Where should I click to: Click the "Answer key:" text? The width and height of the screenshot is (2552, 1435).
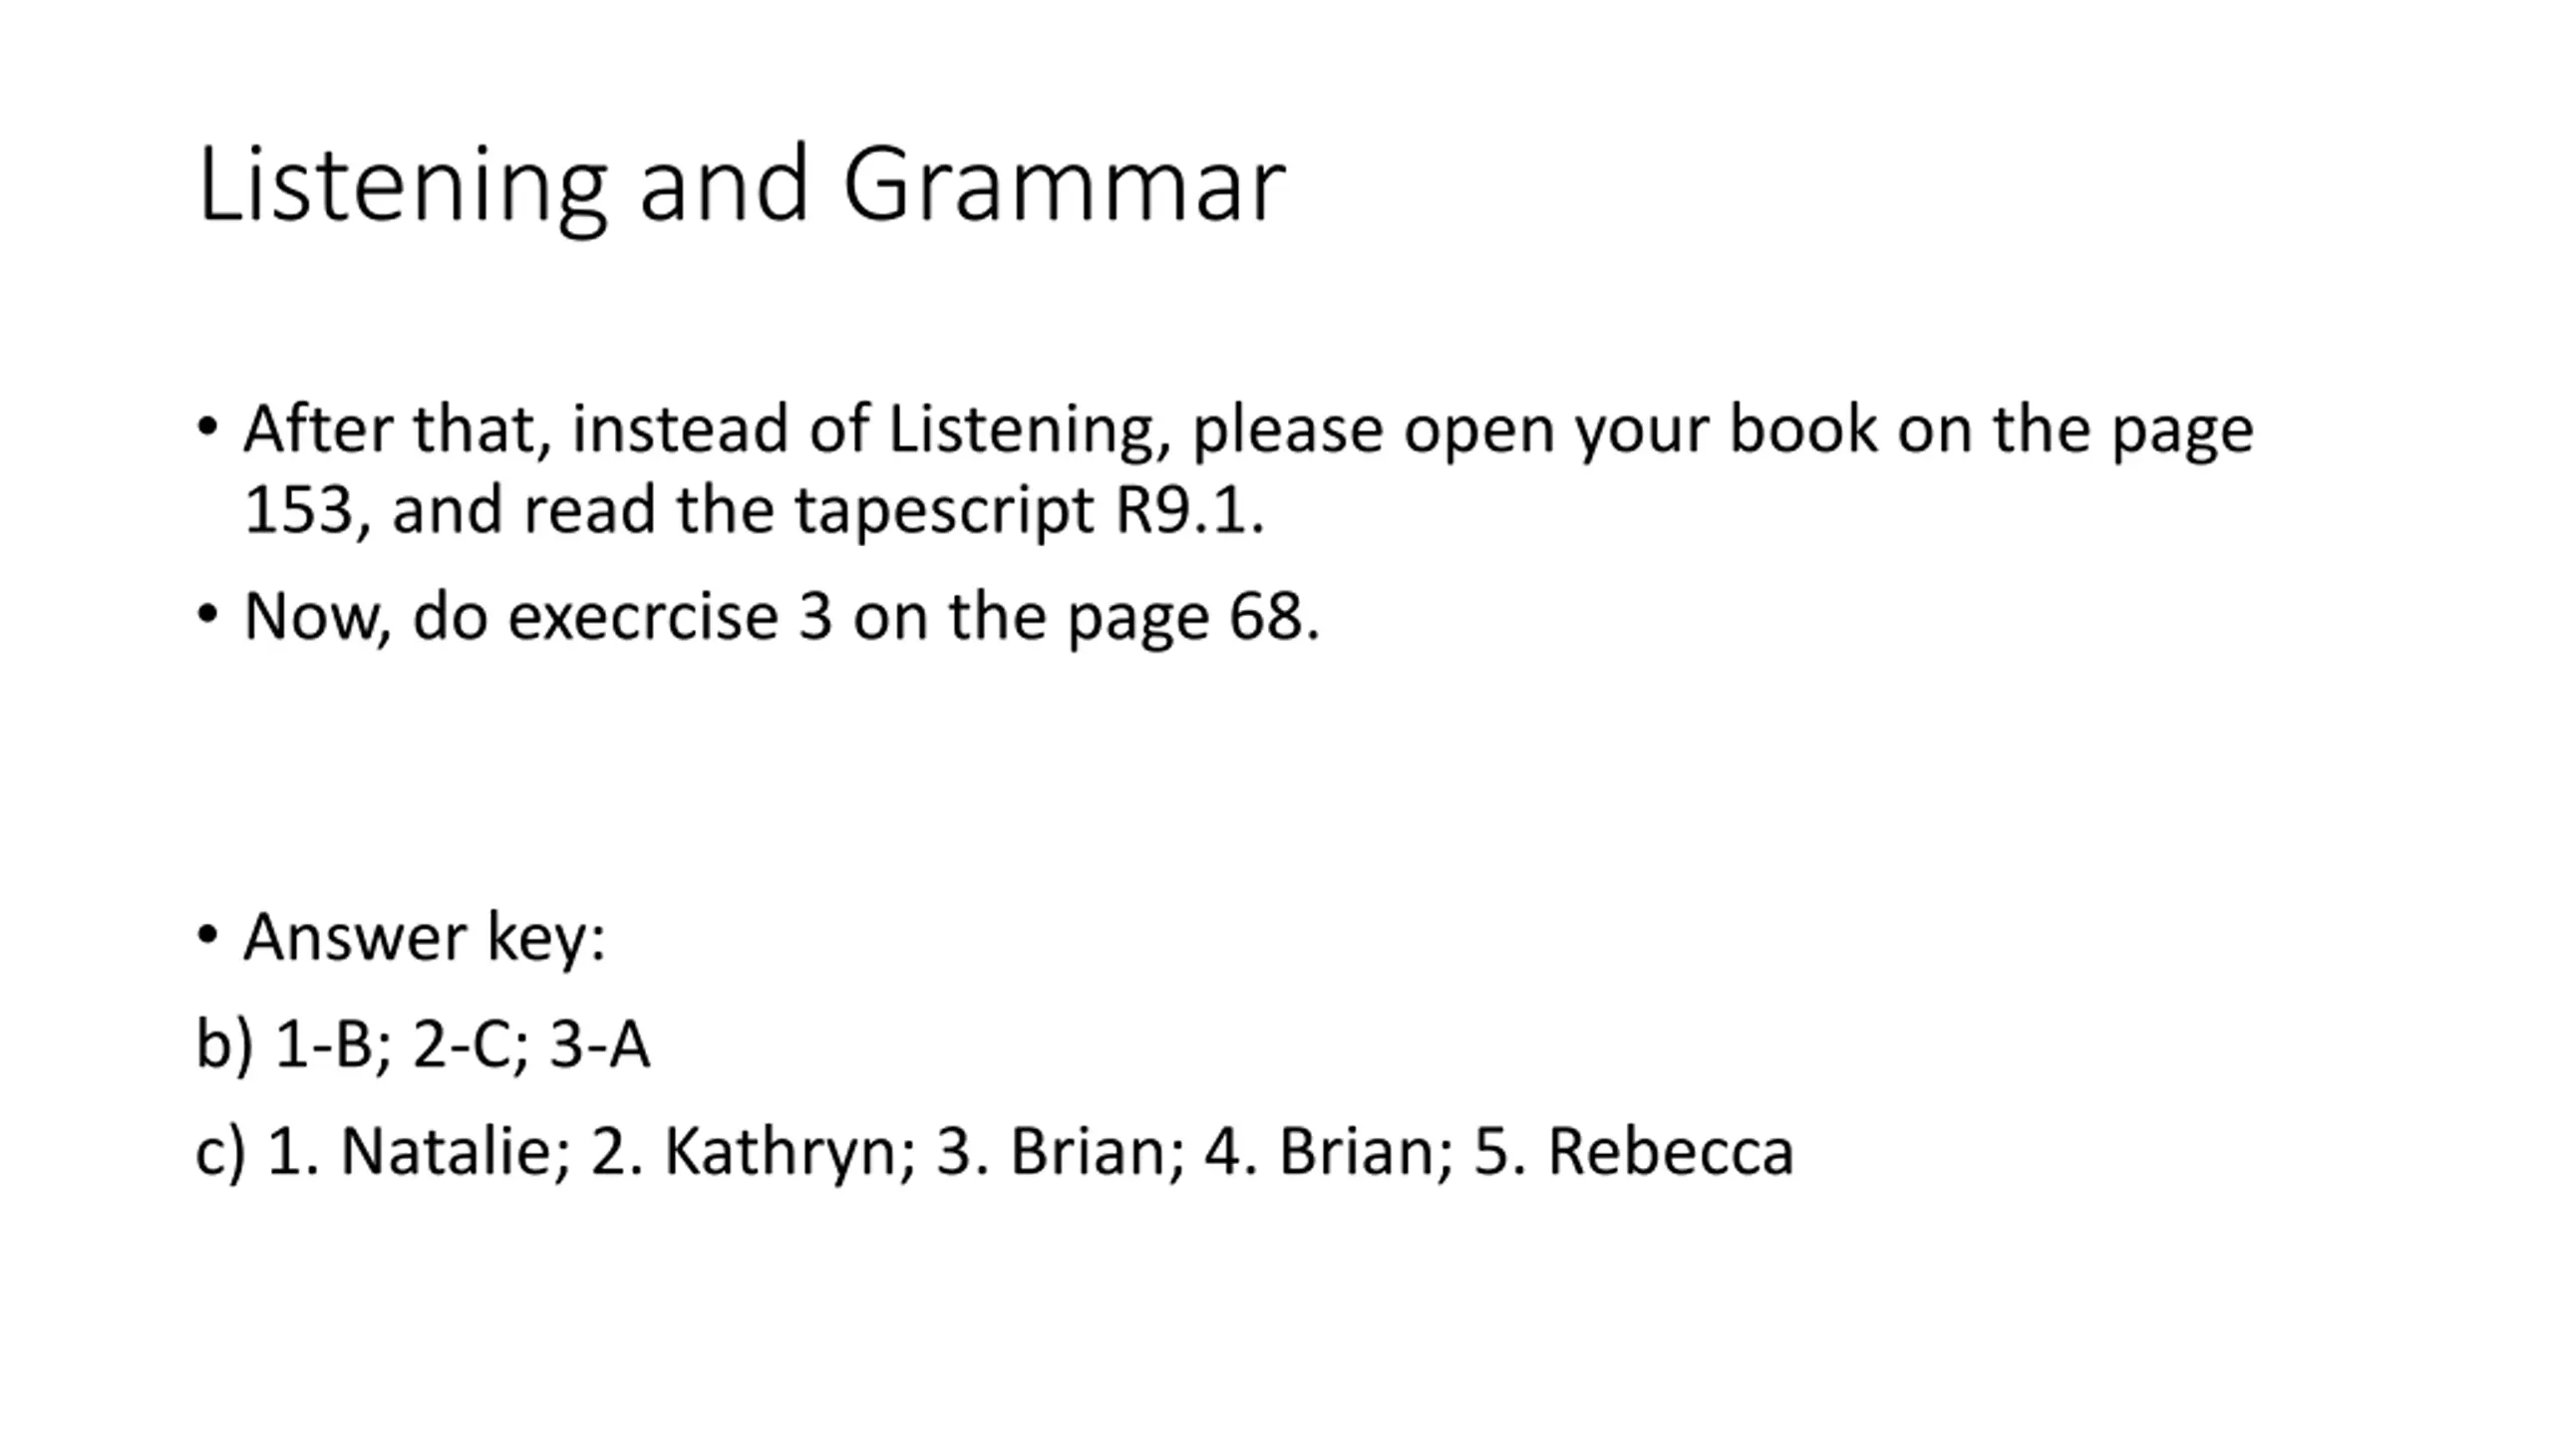click(425, 938)
